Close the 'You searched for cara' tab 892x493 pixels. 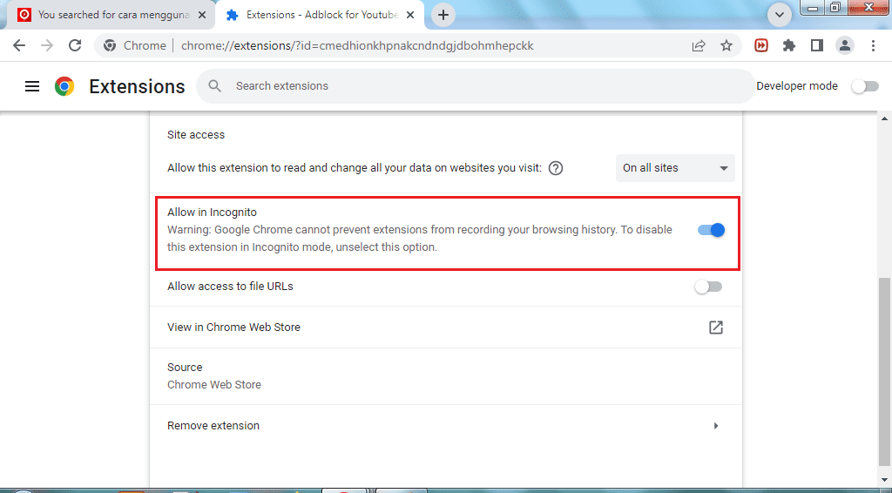[x=202, y=15]
